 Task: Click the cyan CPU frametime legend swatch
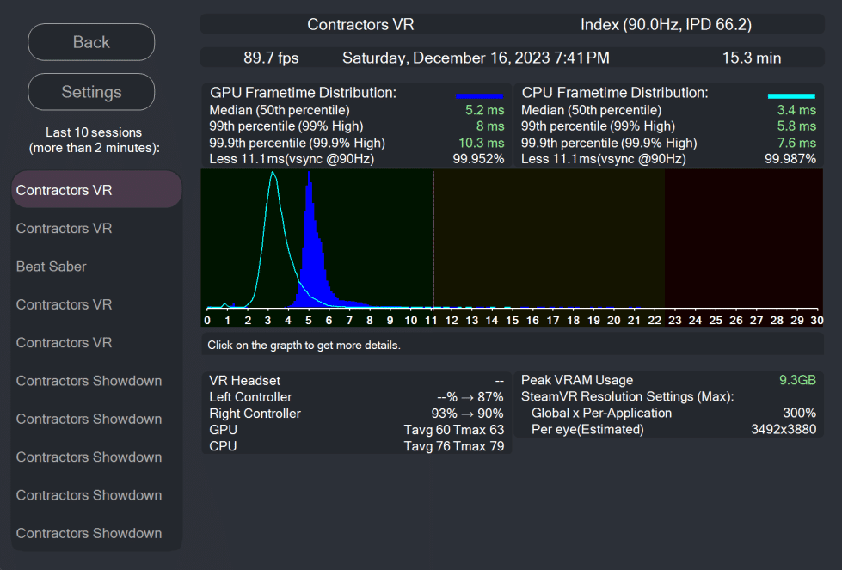tap(791, 96)
